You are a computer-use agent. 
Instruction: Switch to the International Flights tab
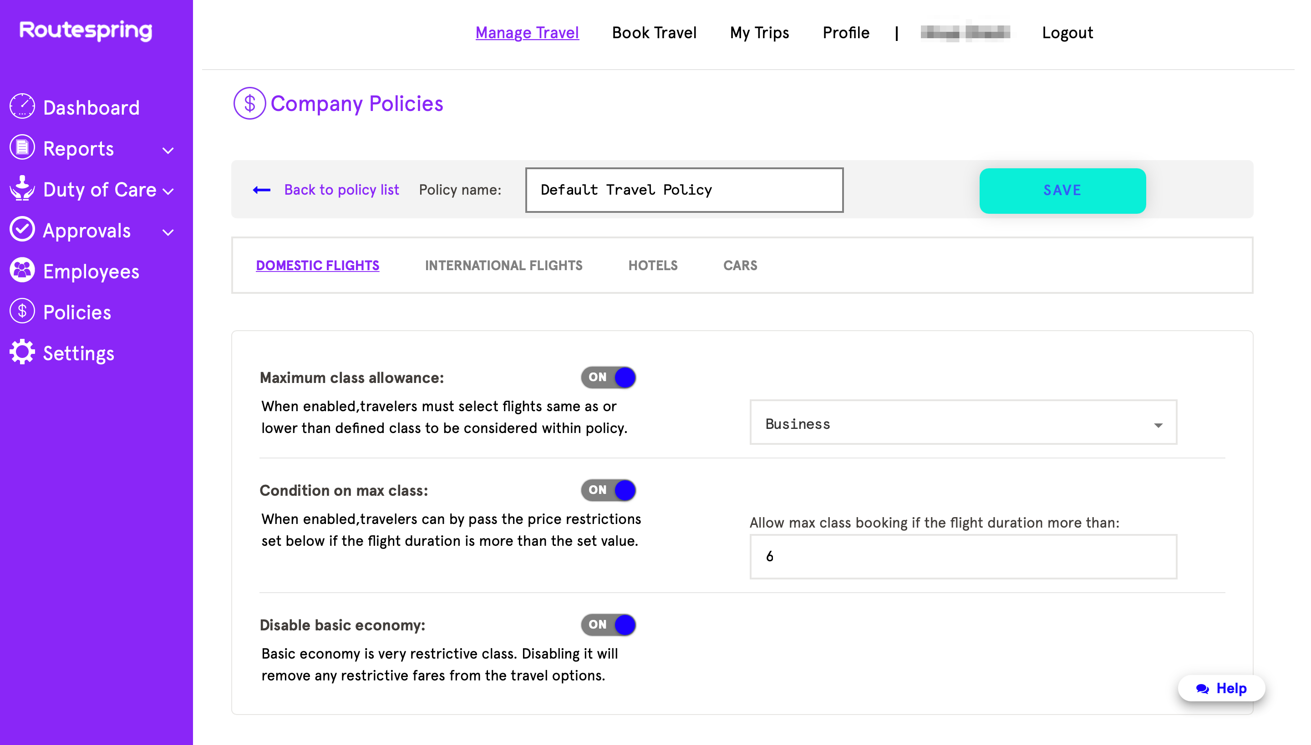coord(503,265)
